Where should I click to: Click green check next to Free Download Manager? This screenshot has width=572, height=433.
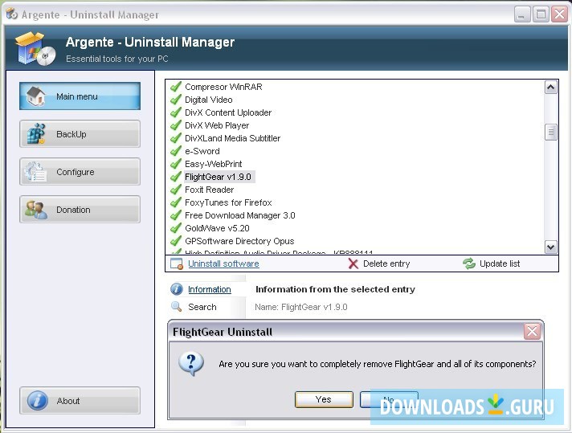coord(176,215)
